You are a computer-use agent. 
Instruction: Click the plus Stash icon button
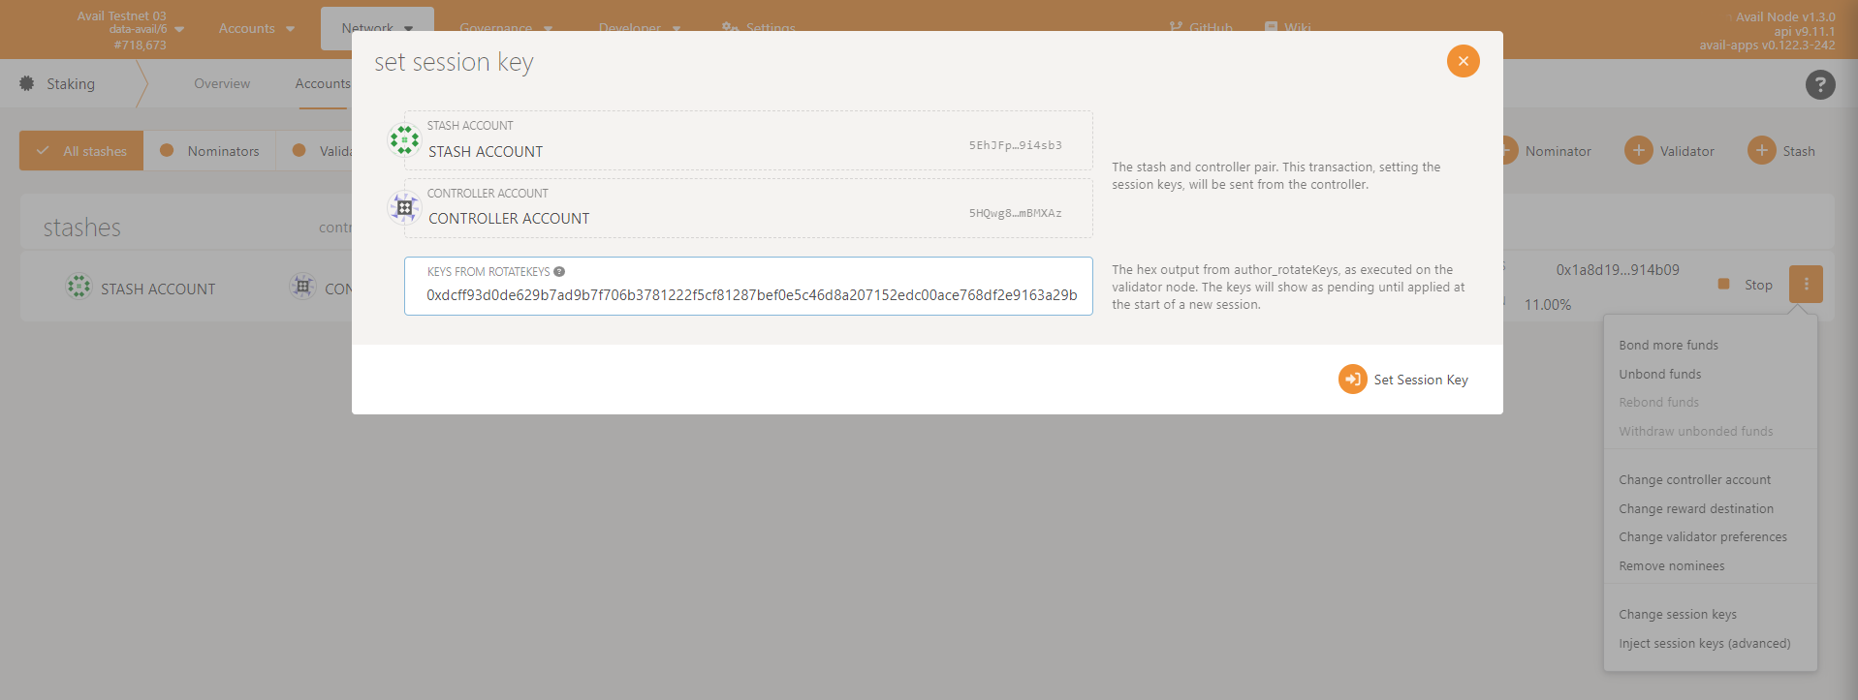1761,151
